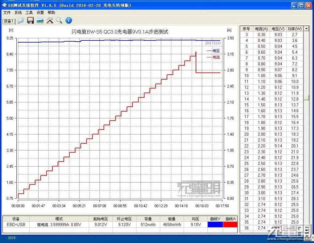Export chart image via picture icon
The width and height of the screenshot is (314, 243).
[x=40, y=20]
